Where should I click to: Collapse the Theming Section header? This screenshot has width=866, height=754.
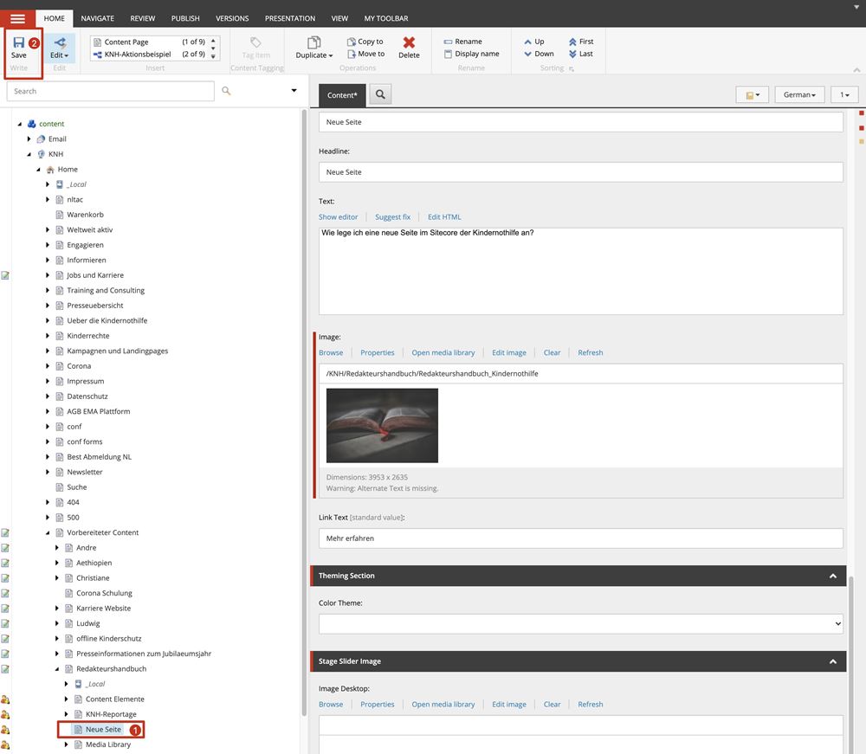(x=832, y=576)
